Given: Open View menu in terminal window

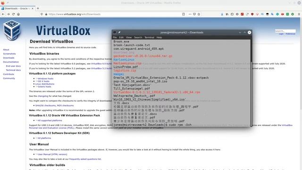Looking at the screenshot, I should tap(129, 37).
